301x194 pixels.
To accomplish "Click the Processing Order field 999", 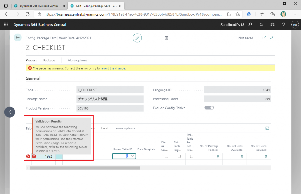I will pyautogui.click(x=238, y=99).
